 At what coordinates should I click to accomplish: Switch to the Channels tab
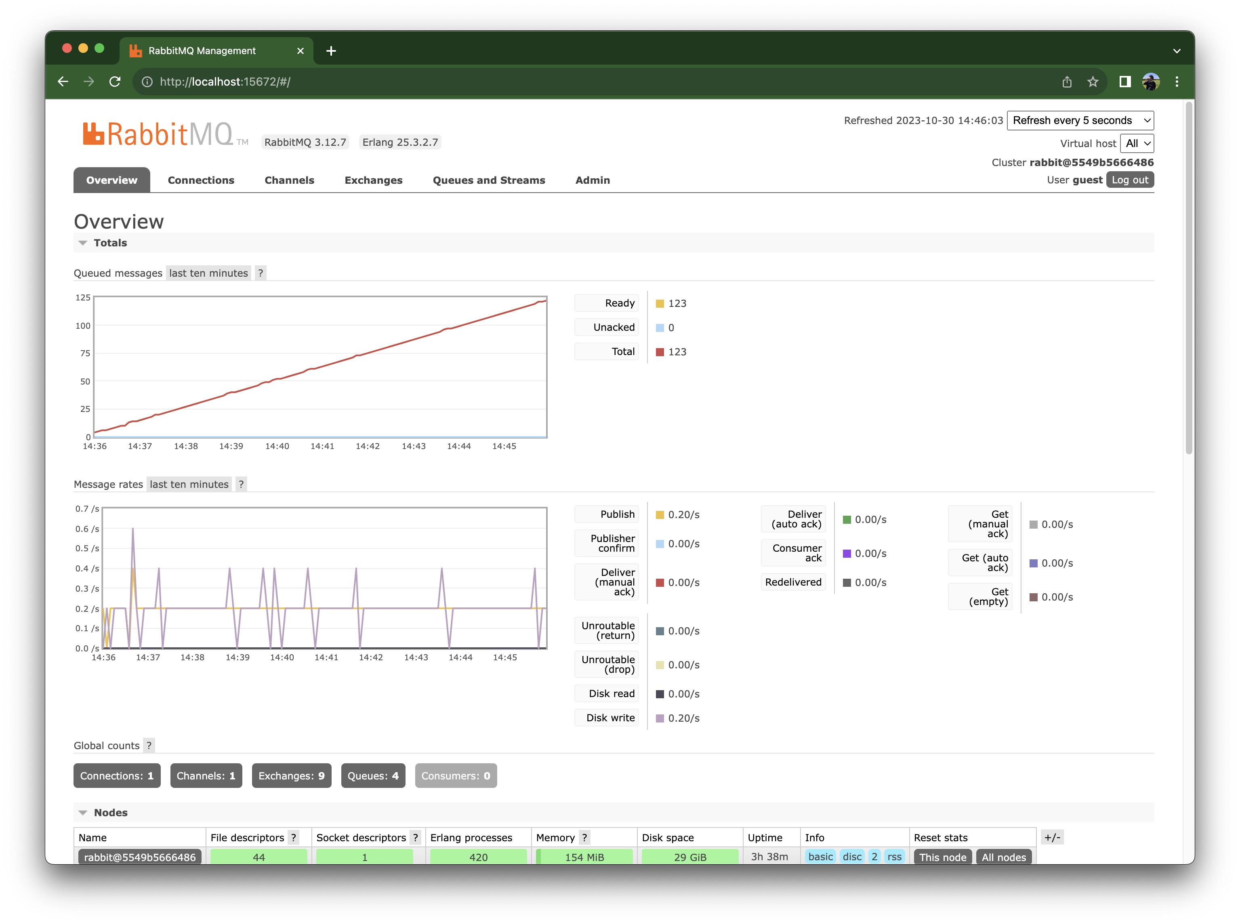point(289,180)
